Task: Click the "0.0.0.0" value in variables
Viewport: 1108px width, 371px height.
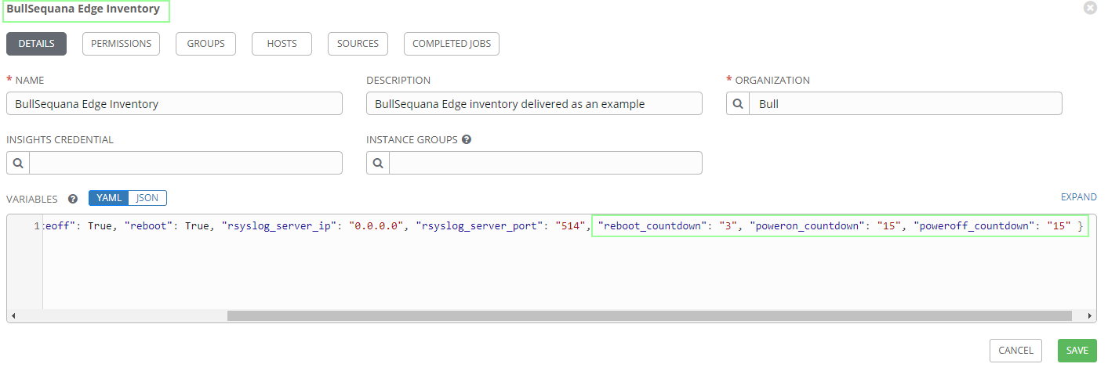Action: point(376,226)
